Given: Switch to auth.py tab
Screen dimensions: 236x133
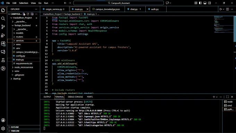Looking at the screenshot, I should pyautogui.click(x=156, y=9).
